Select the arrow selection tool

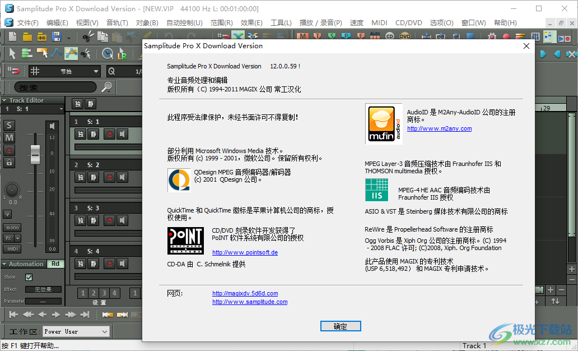[x=13, y=53]
